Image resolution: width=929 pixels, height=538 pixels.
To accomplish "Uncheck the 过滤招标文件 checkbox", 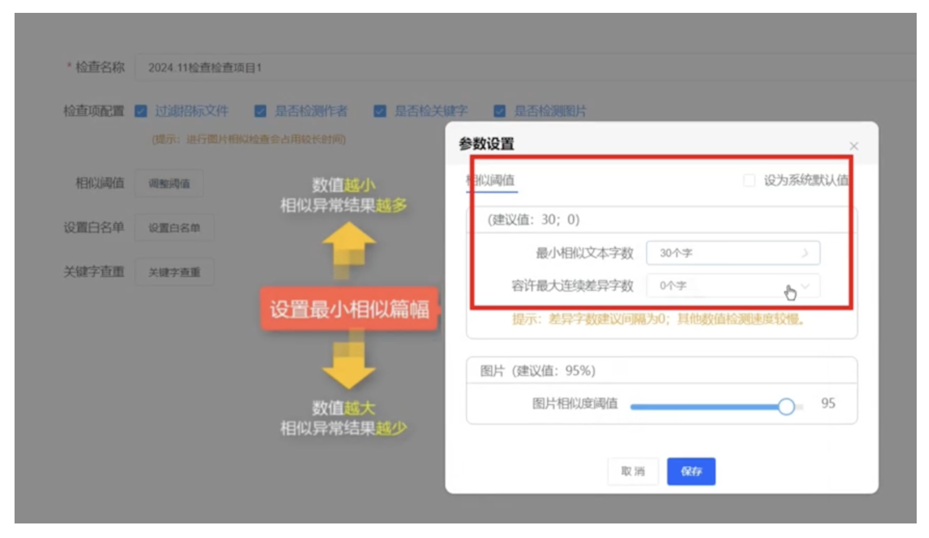I will [x=141, y=111].
